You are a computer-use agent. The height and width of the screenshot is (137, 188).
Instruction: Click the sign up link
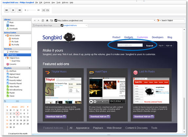coord(169,45)
